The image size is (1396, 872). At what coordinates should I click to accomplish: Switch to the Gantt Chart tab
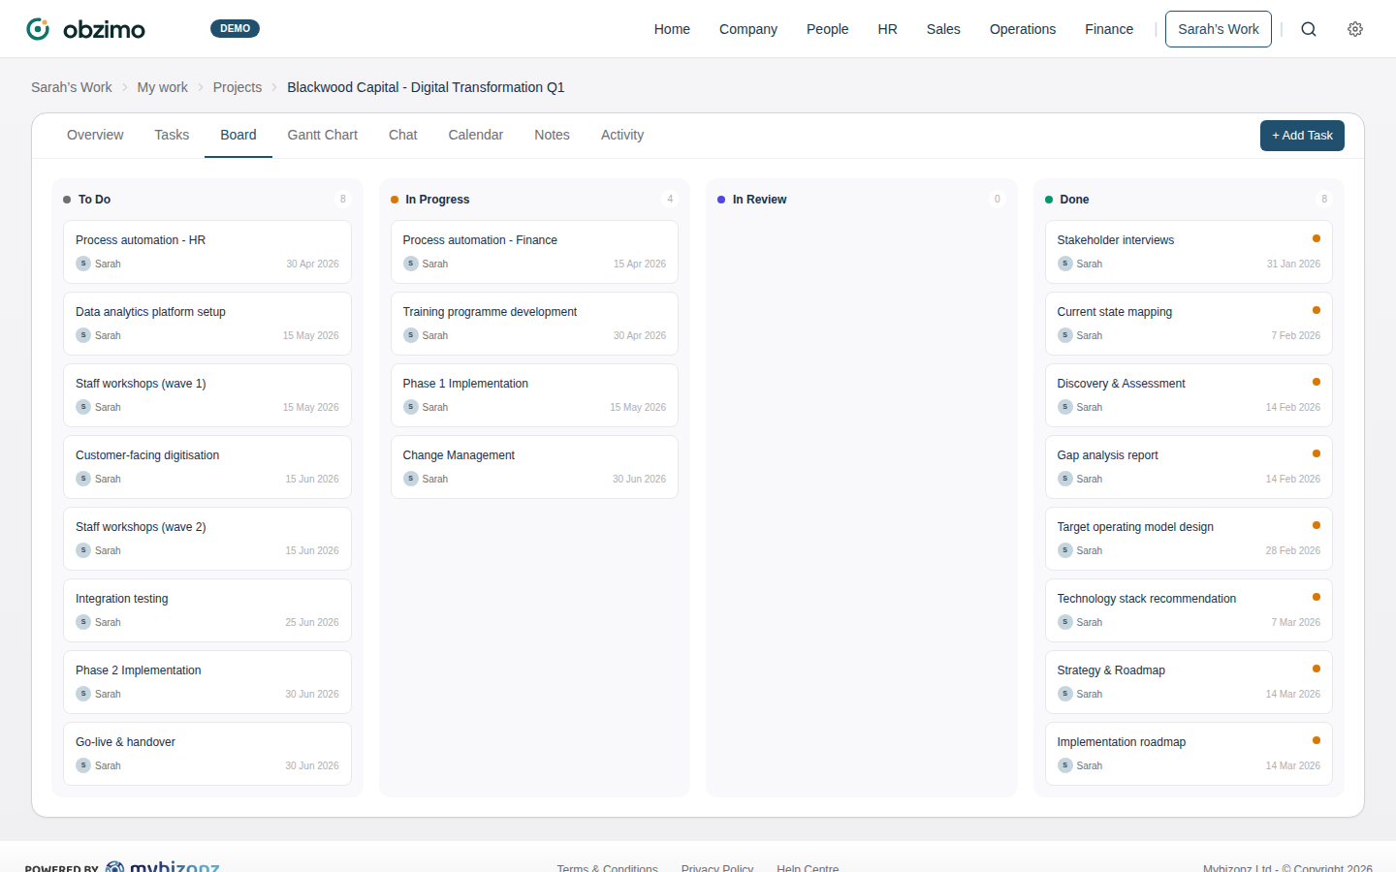tap(323, 135)
